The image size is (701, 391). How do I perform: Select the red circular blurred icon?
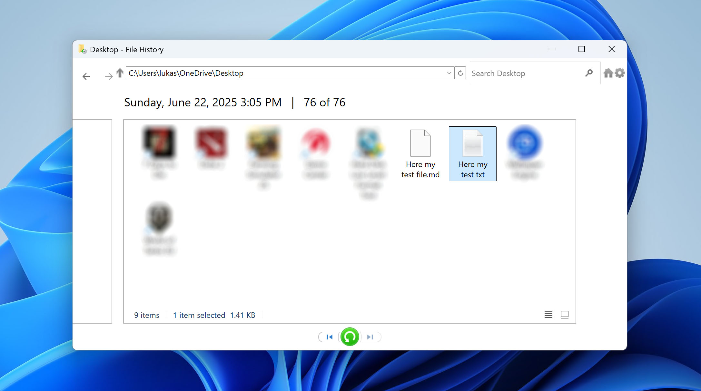(316, 153)
